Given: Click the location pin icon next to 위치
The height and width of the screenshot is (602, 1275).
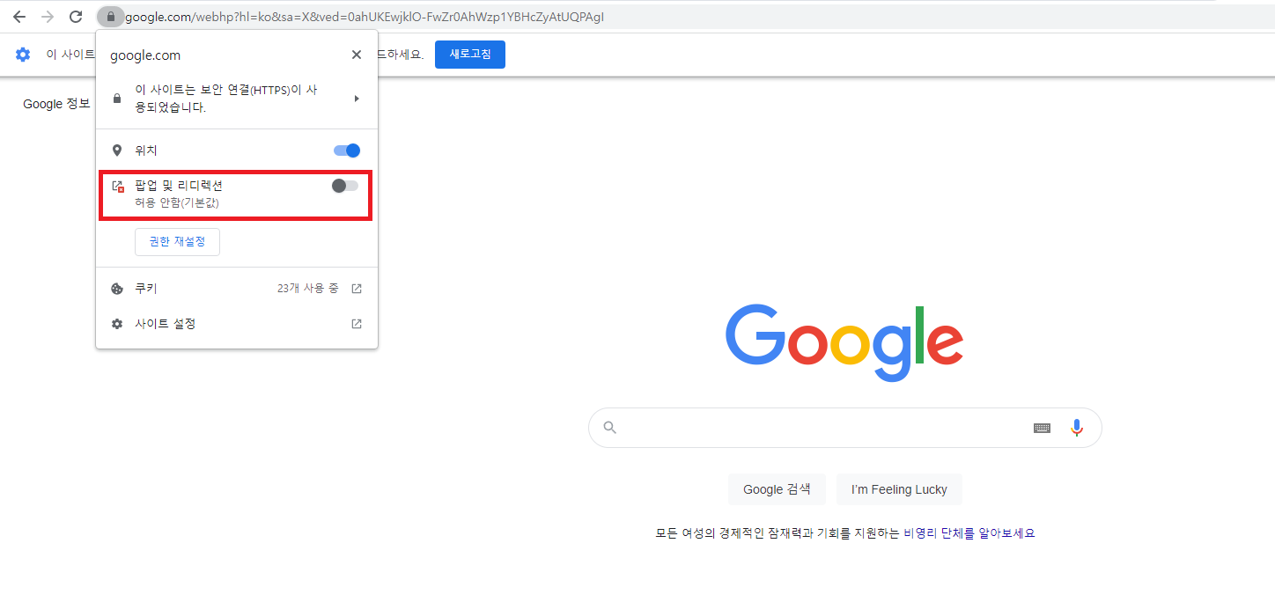Looking at the screenshot, I should coord(117,150).
